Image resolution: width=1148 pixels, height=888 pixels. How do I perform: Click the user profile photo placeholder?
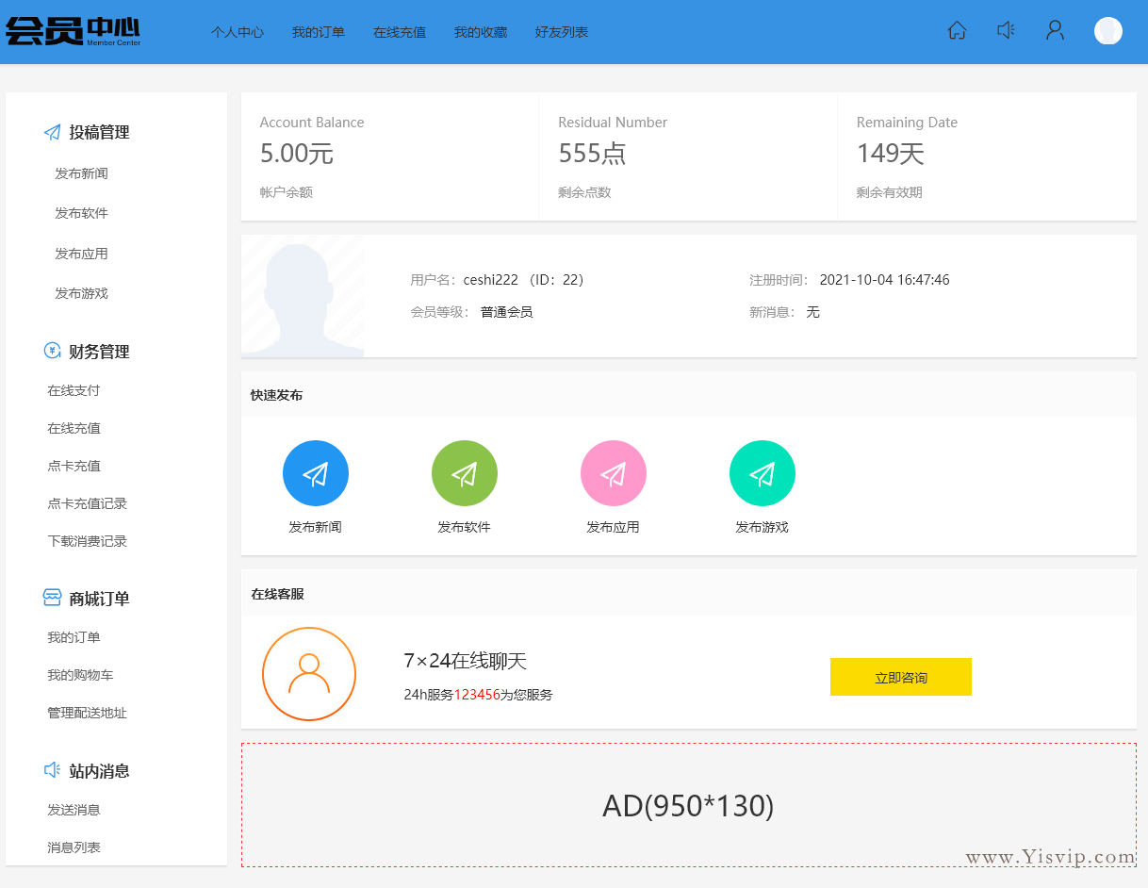click(303, 296)
